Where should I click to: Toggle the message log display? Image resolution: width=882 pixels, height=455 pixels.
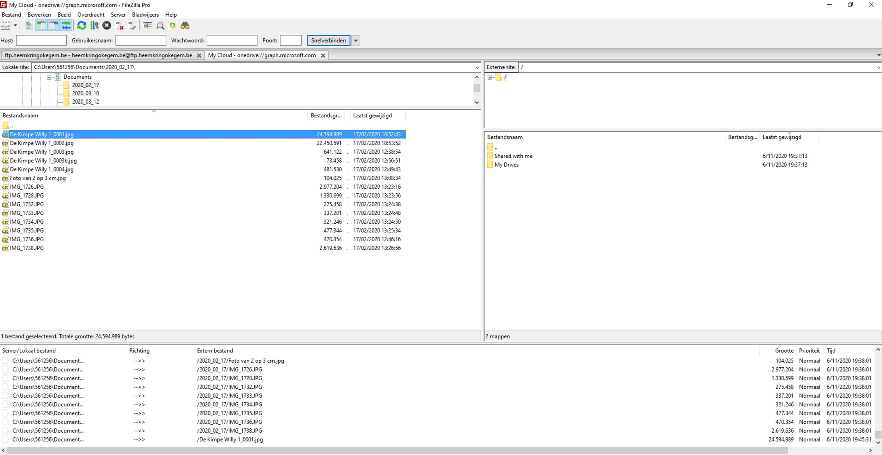coord(29,26)
